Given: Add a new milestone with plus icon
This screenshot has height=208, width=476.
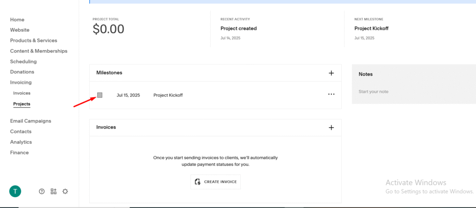Looking at the screenshot, I should pyautogui.click(x=331, y=73).
